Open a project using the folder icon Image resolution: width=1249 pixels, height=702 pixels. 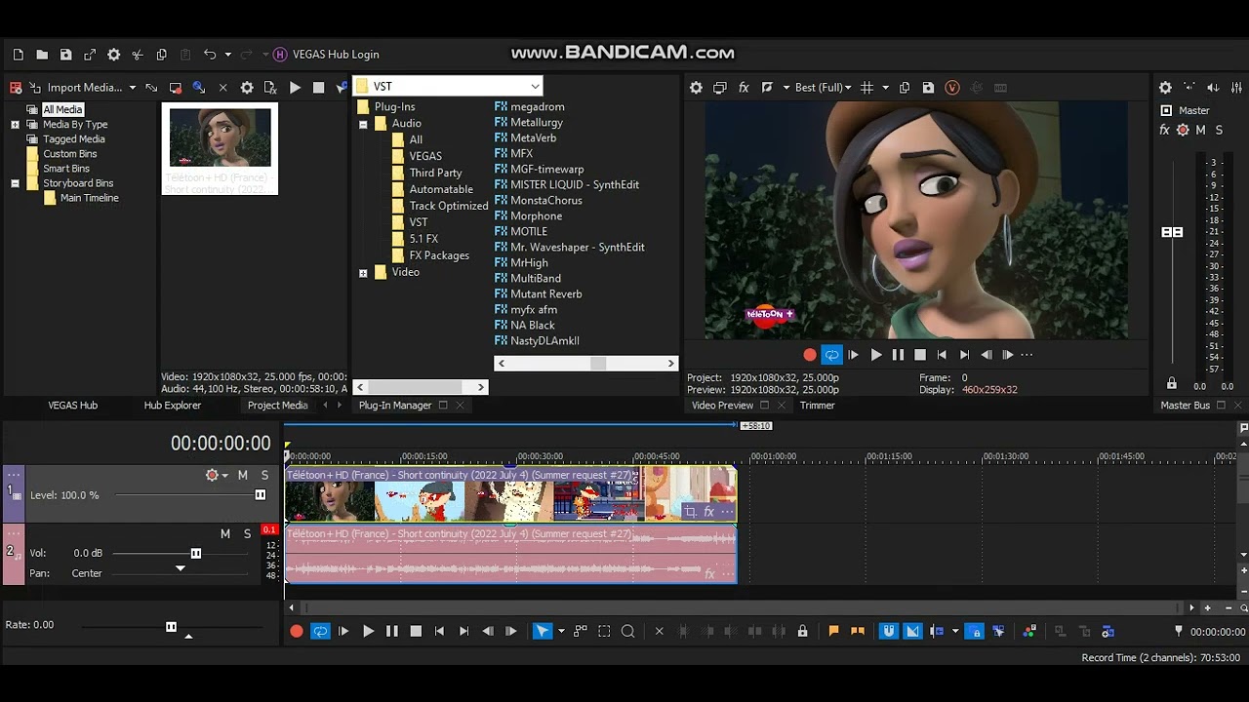tap(42, 55)
